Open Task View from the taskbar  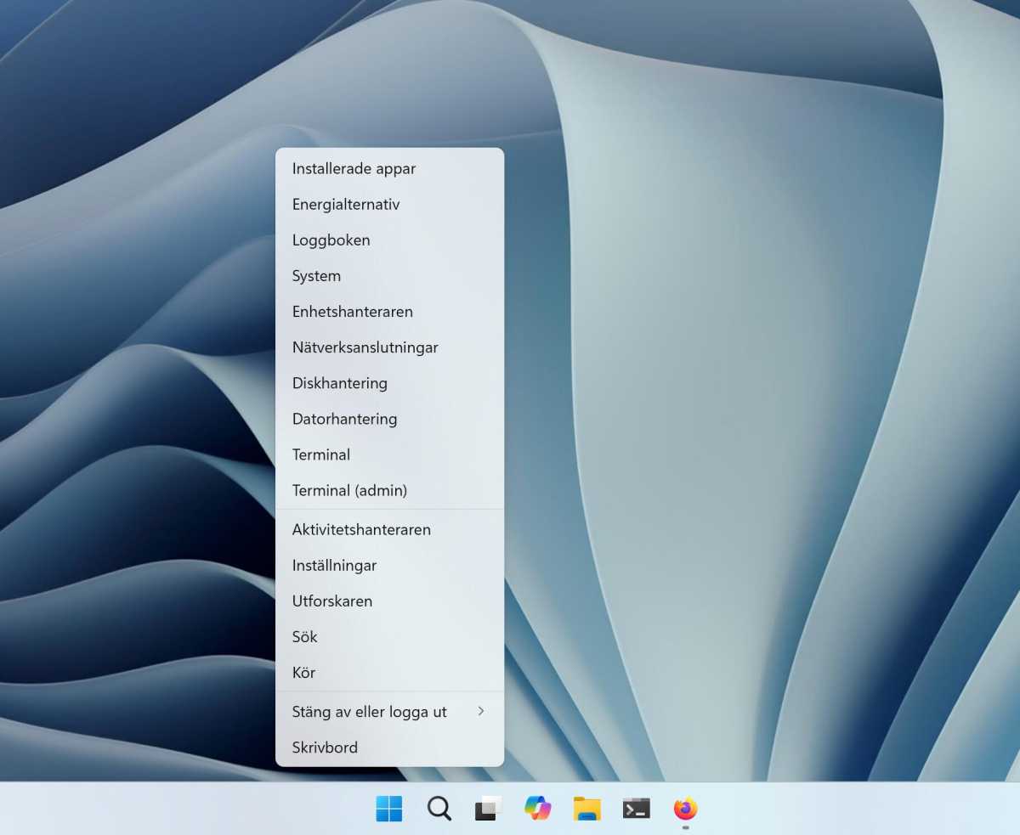coord(488,809)
